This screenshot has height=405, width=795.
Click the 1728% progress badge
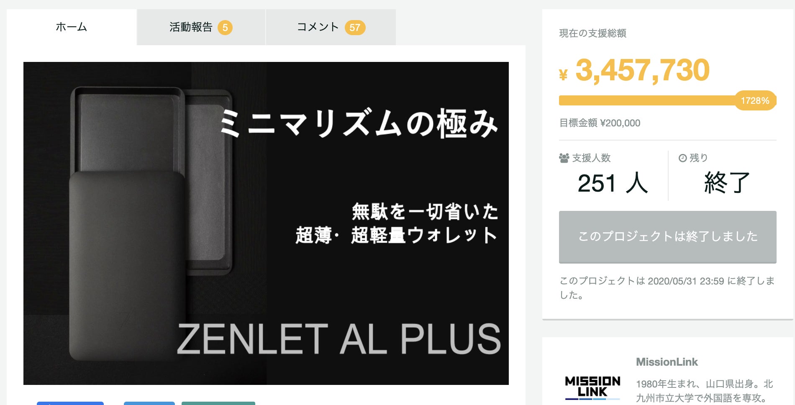pos(755,100)
